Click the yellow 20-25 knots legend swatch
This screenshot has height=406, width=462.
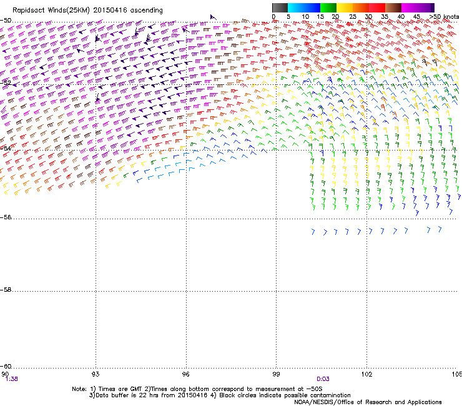[x=345, y=7]
